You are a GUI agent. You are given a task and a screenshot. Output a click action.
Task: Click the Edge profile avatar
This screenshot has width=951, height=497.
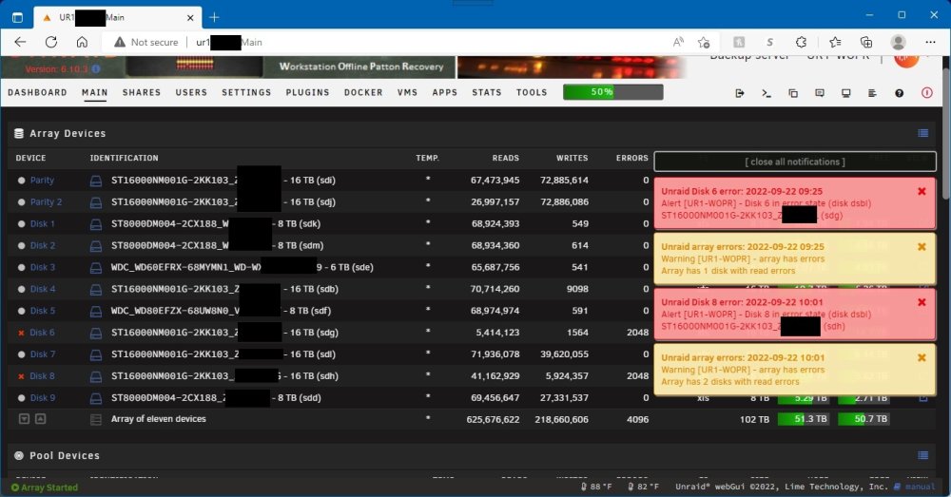899,42
